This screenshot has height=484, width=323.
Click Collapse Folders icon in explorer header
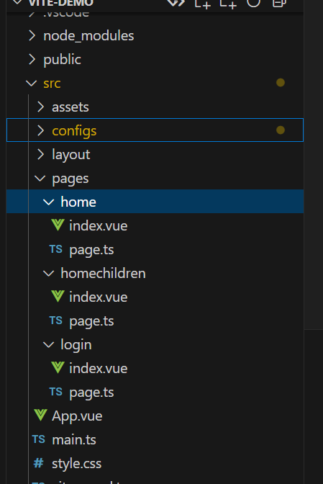[279, 2]
